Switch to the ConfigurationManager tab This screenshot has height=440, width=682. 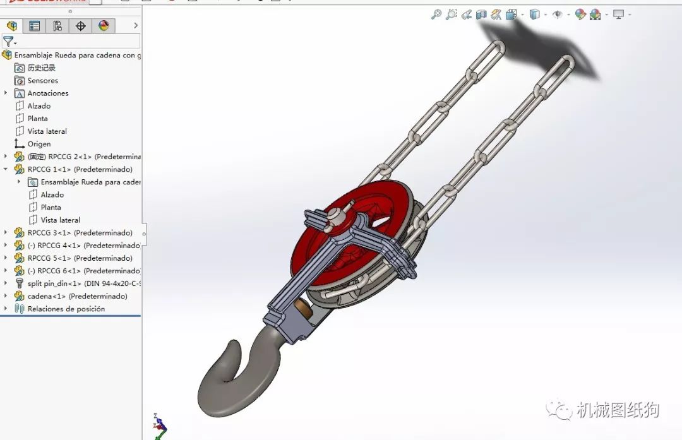[x=57, y=26]
